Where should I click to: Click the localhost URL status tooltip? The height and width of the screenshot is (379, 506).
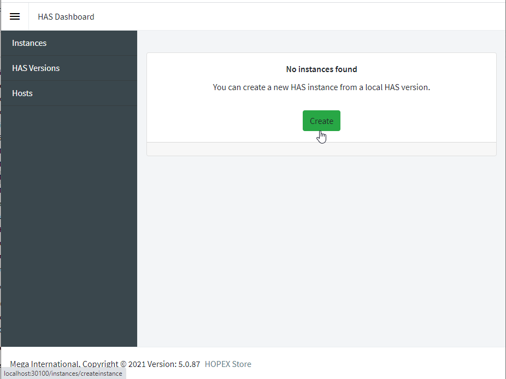(63, 374)
